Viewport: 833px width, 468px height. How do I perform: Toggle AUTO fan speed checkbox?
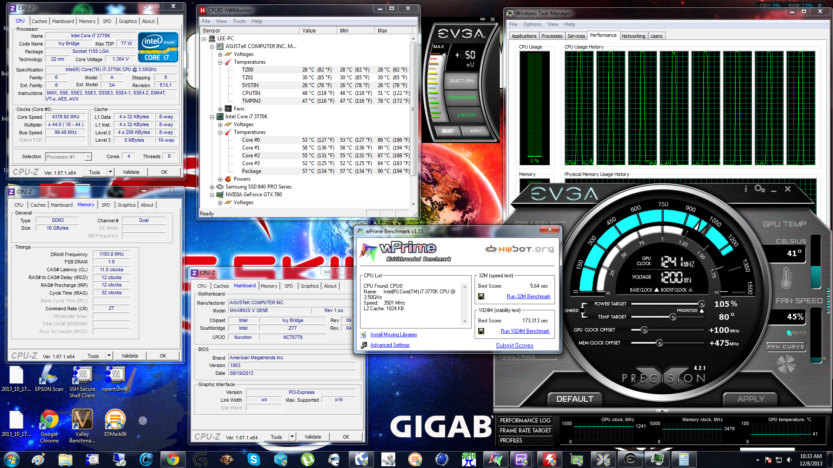pyautogui.click(x=789, y=333)
